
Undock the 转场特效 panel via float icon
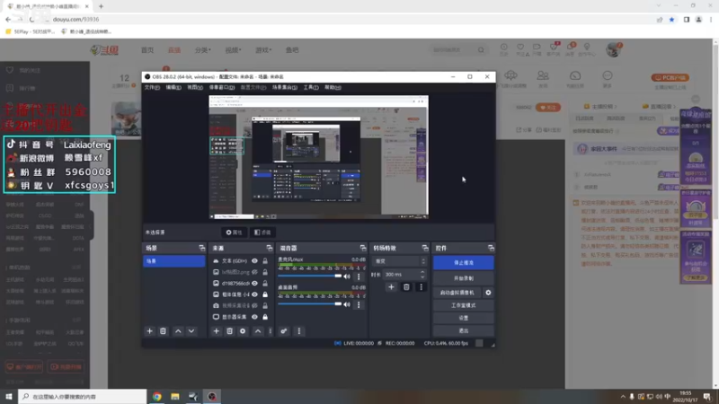click(425, 248)
